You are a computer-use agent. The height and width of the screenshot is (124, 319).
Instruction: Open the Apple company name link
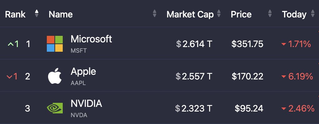pos(83,71)
